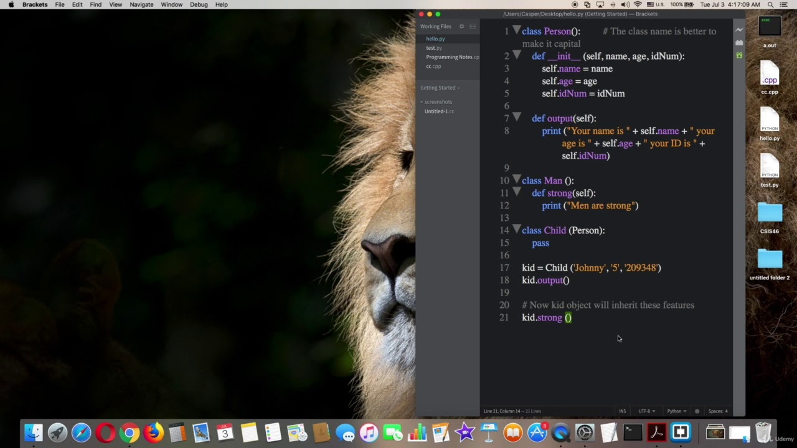This screenshot has height=448, width=797.
Task: Open the View menu
Action: pos(116,4)
